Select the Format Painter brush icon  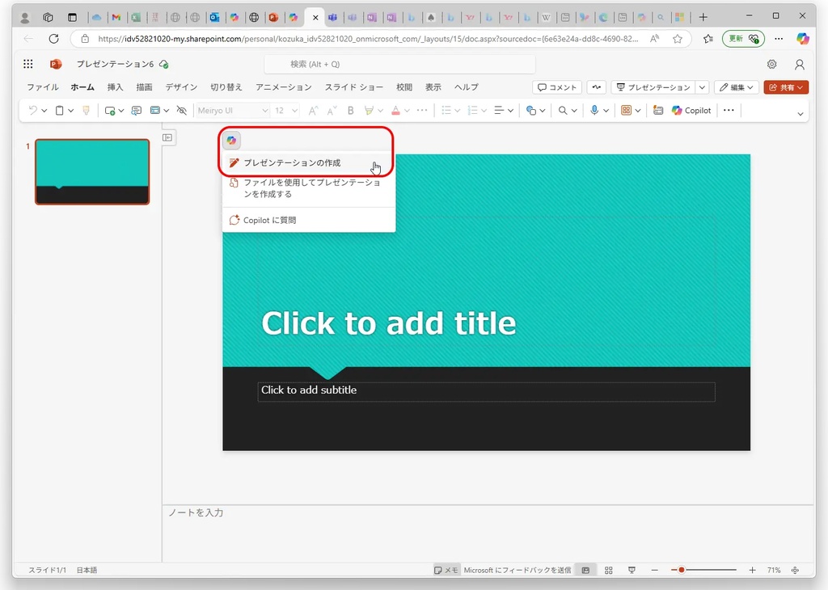86,110
